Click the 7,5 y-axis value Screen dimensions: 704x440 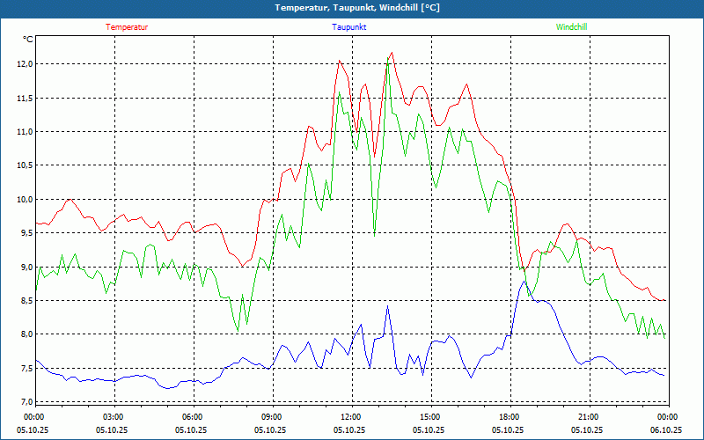coord(27,369)
